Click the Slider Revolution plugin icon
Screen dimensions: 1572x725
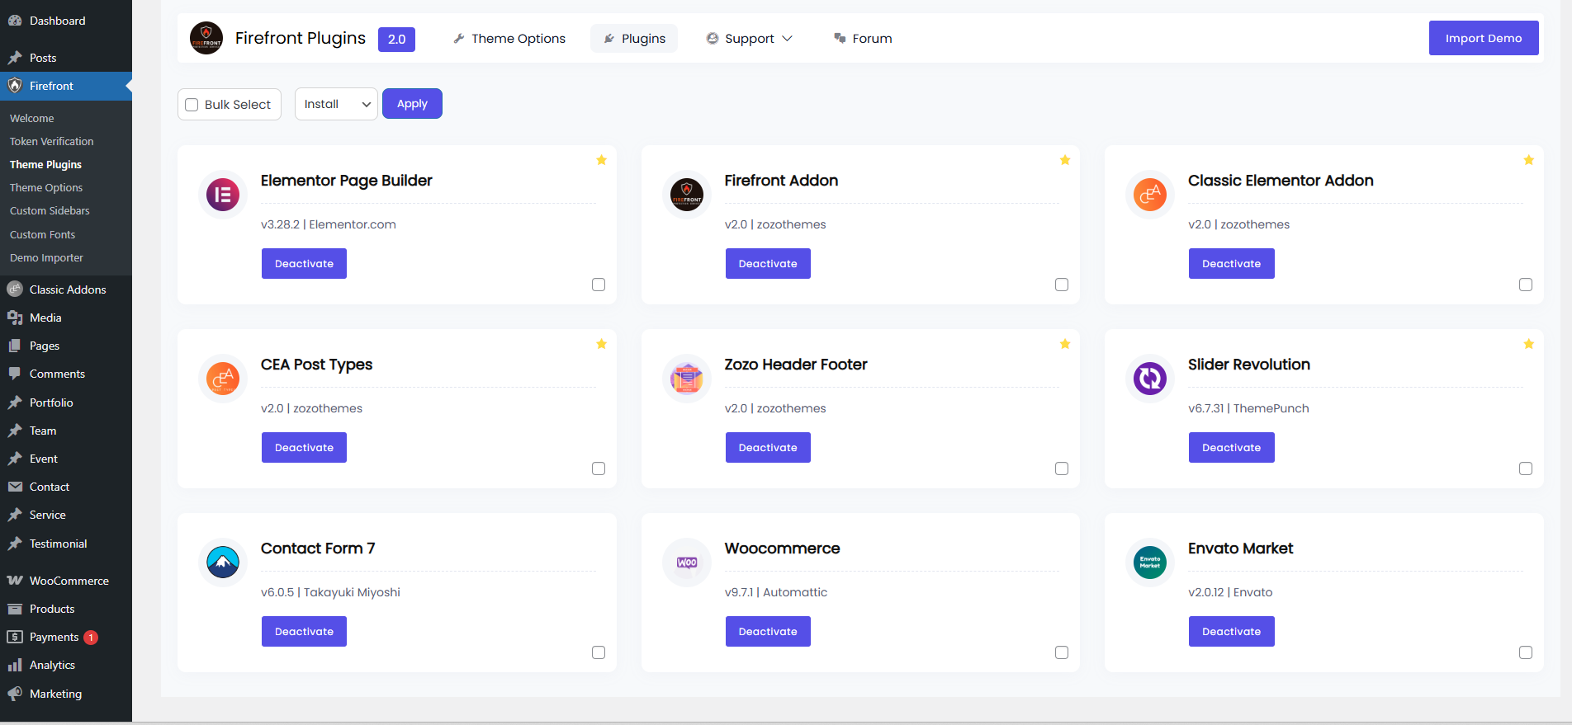[x=1149, y=379]
